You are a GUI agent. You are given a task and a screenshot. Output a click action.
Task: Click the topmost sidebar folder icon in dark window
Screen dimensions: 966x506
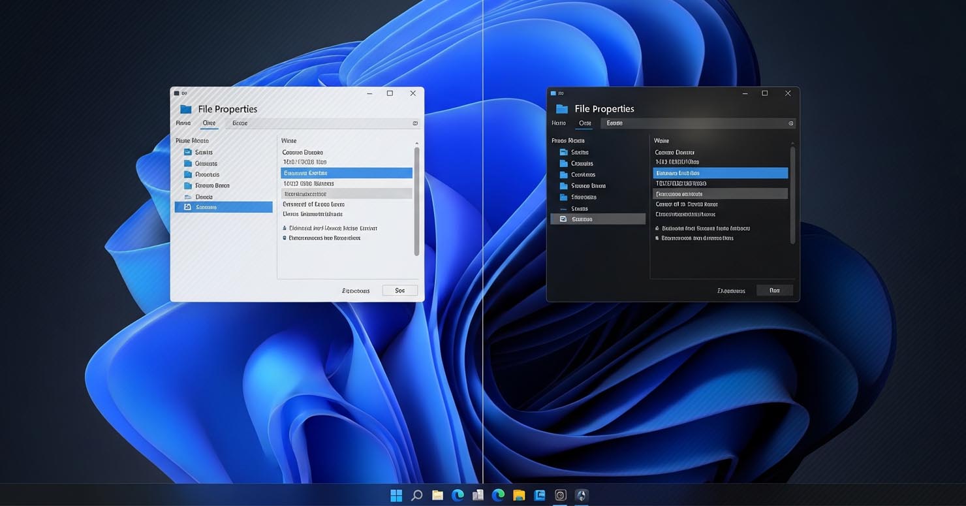tap(564, 152)
